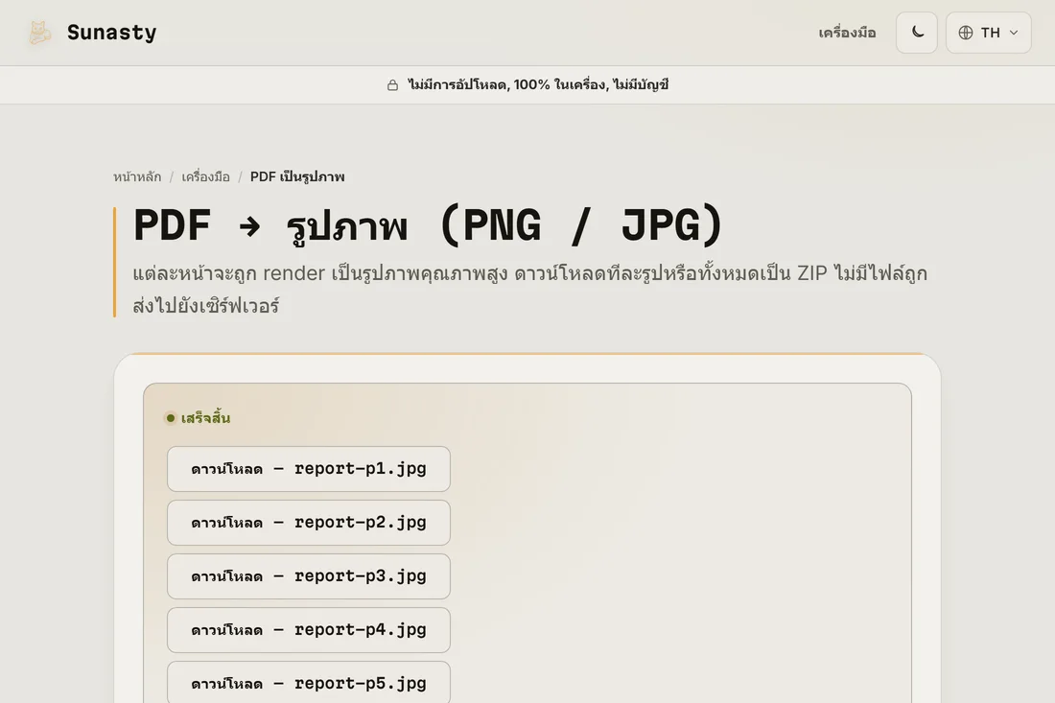Click the description paragraph about render
Screen dimensions: 1055x703
click(529, 290)
